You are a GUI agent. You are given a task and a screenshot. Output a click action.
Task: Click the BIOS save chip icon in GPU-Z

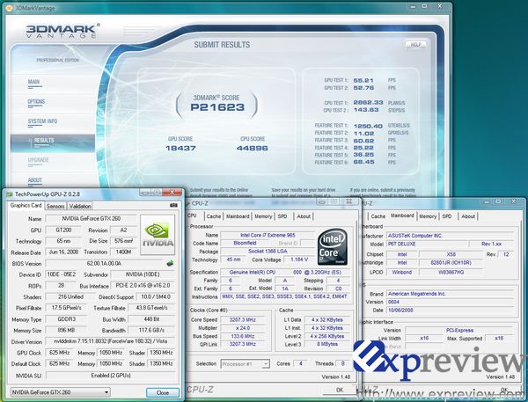coord(170,263)
